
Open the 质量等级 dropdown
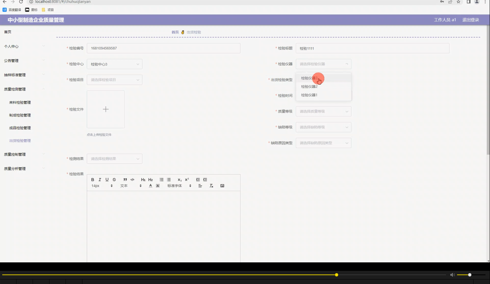coord(324,111)
